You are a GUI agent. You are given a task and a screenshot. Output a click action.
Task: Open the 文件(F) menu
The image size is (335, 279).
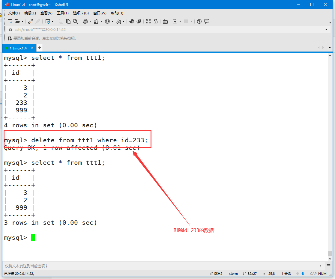[14, 13]
